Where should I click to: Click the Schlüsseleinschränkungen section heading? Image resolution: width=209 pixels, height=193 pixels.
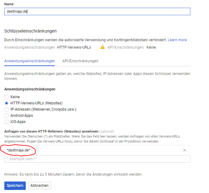click(x=30, y=31)
